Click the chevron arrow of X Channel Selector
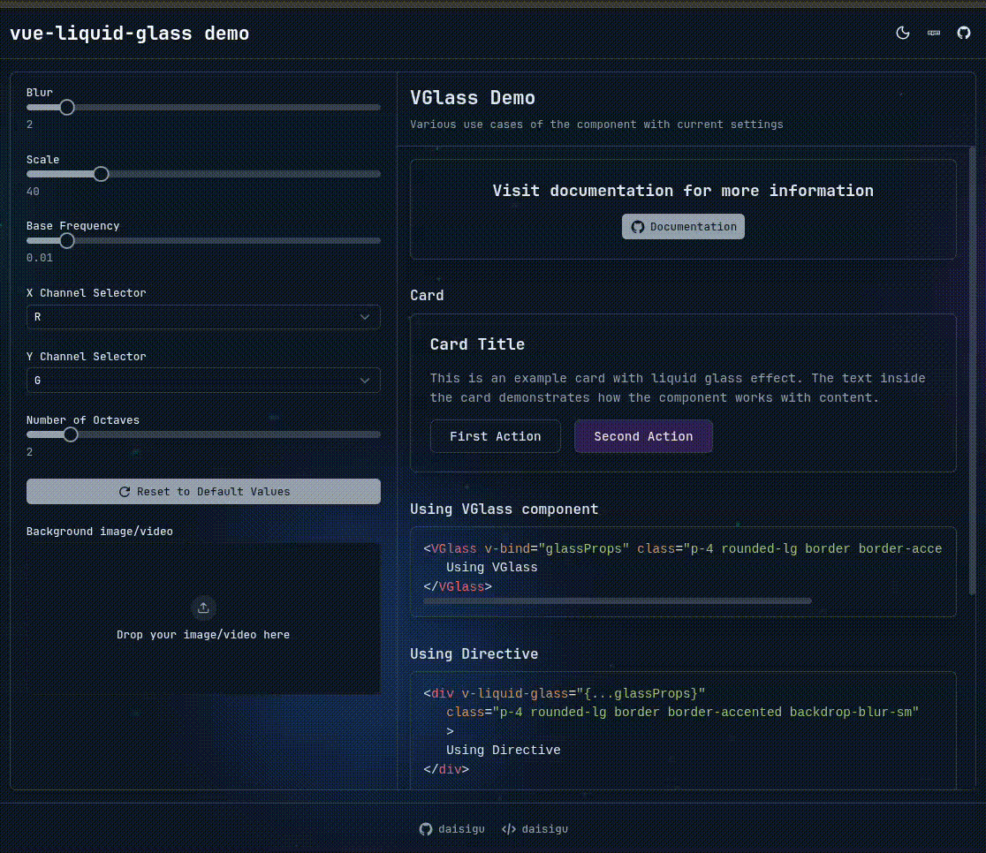Image resolution: width=986 pixels, height=853 pixels. click(x=365, y=317)
